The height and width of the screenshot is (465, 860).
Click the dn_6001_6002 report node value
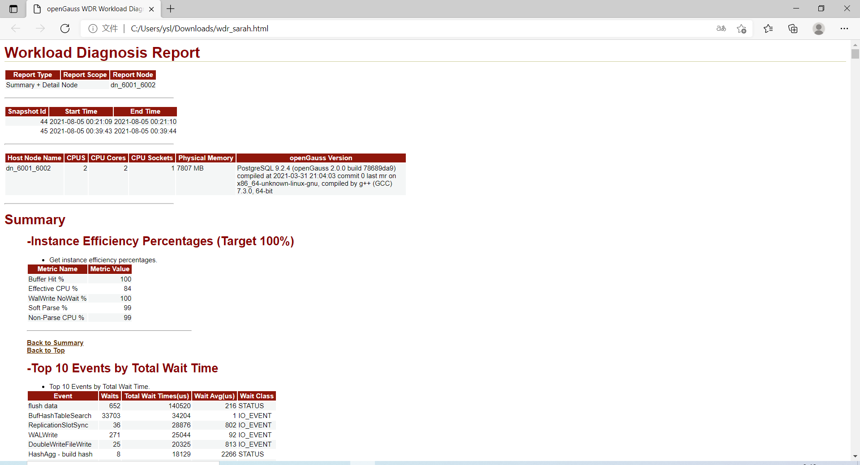(133, 85)
